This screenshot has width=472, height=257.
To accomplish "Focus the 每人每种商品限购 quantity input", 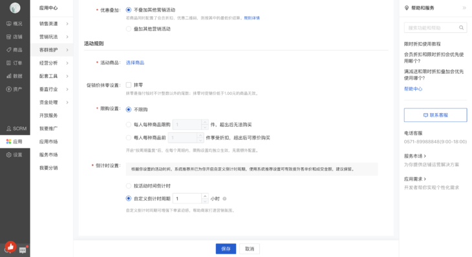I will 188,125.
